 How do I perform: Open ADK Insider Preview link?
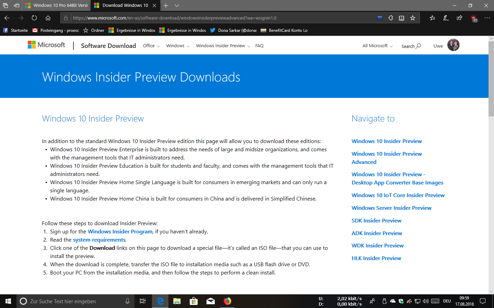[377, 233]
